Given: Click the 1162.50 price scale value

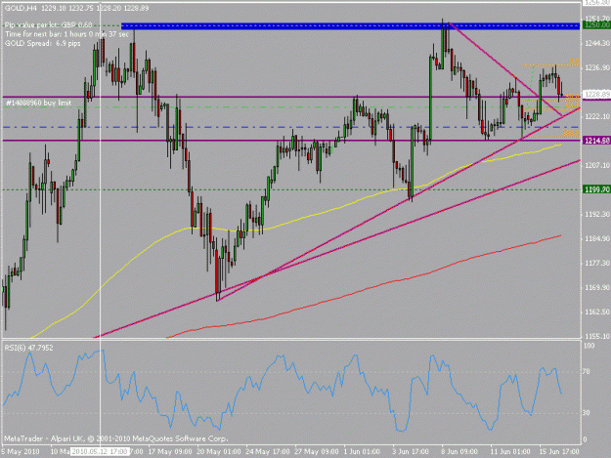Looking at the screenshot, I should coord(597,312).
